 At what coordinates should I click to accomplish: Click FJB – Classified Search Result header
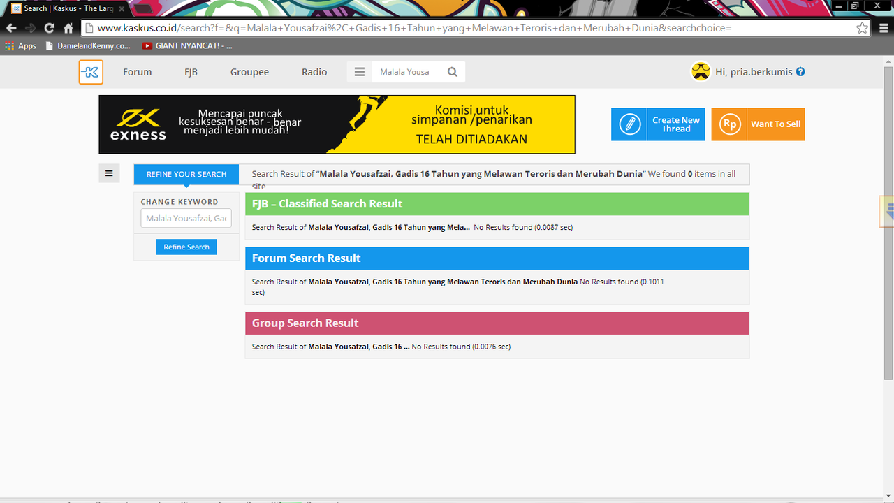point(497,204)
